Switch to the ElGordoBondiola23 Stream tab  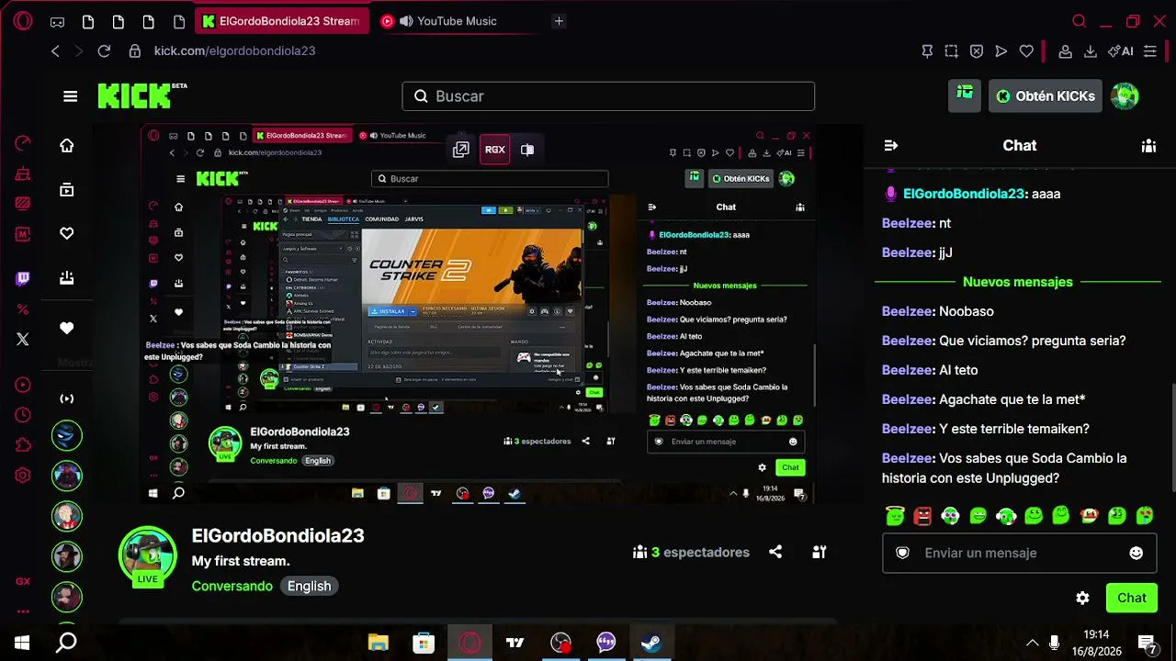point(281,21)
